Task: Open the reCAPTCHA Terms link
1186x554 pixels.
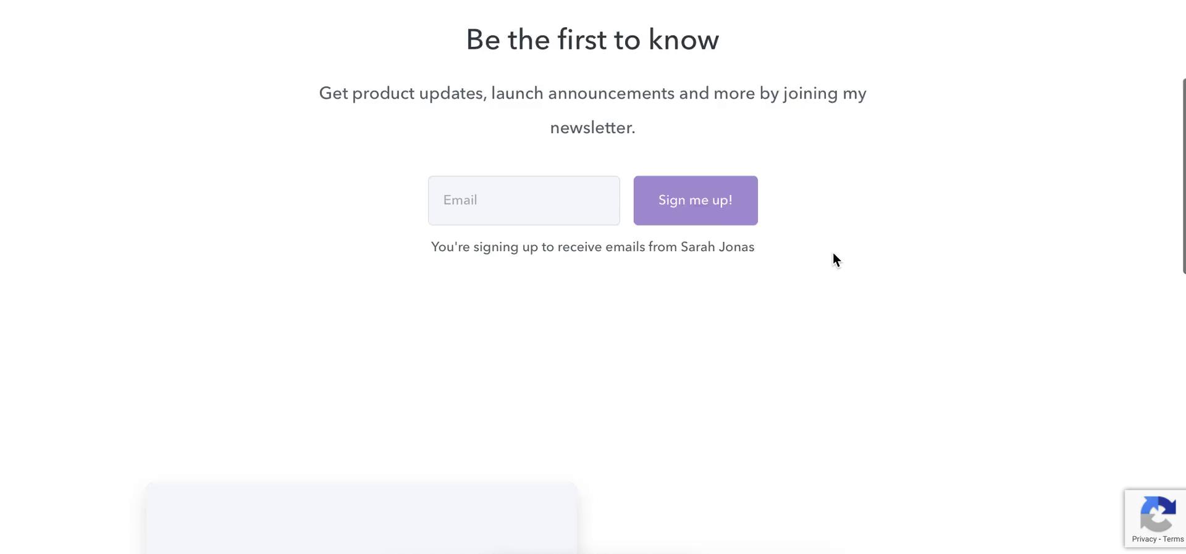Action: (1173, 539)
